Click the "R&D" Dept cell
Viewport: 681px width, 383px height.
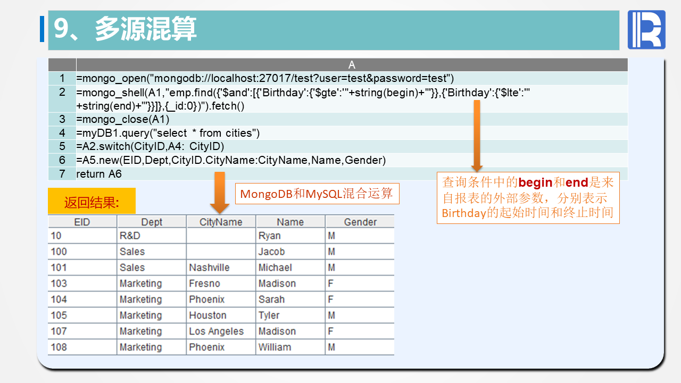(x=152, y=236)
